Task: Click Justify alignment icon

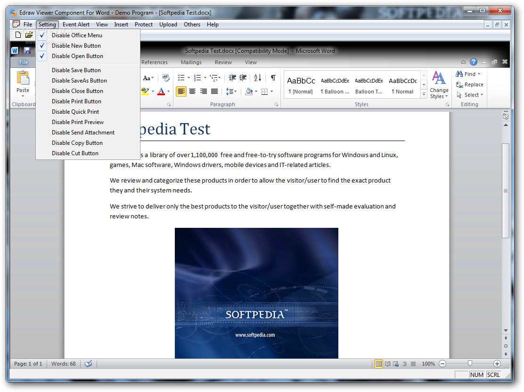Action: click(x=214, y=92)
